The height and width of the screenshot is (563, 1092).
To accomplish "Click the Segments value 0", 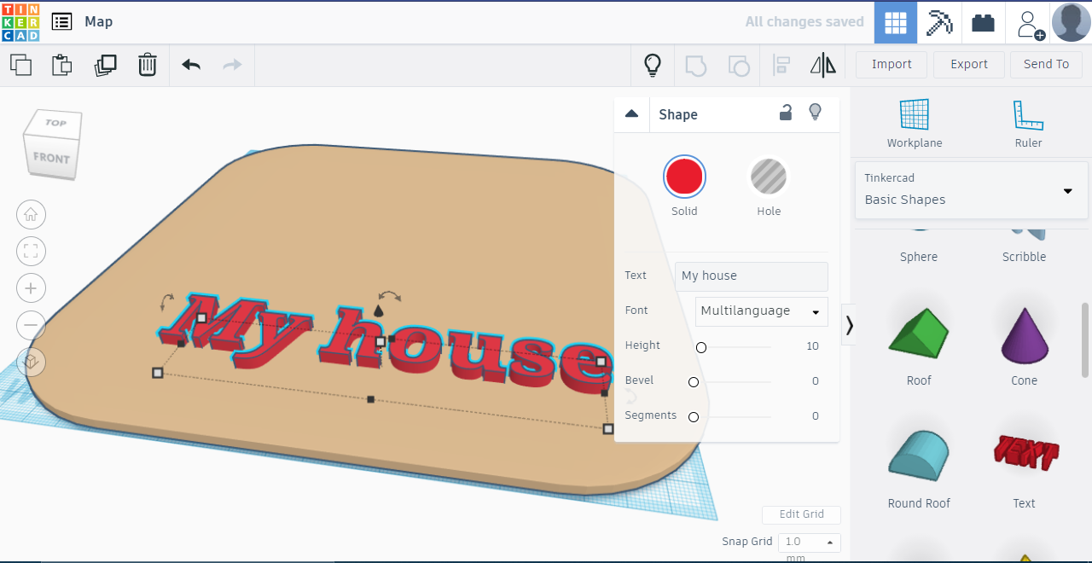I will click(x=815, y=416).
